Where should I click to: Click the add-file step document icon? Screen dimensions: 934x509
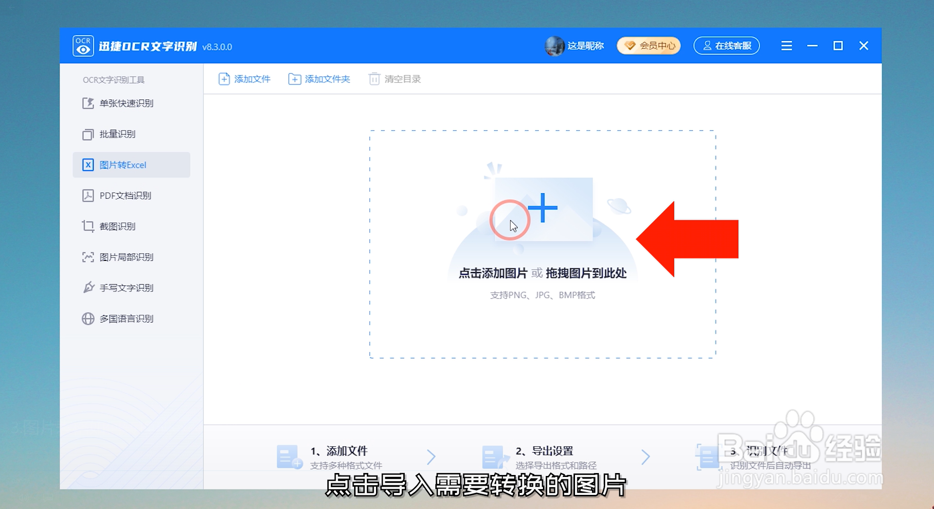[x=289, y=457]
